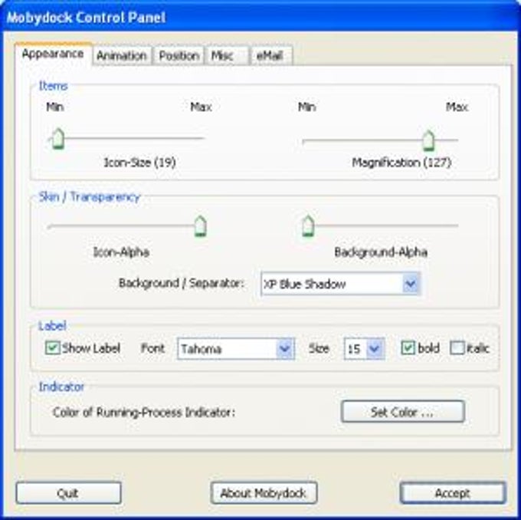Click the XP Blue Shadow combo box

pyautogui.click(x=341, y=284)
